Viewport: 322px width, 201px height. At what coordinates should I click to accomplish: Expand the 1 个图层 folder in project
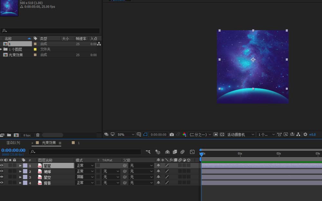coord(1,49)
